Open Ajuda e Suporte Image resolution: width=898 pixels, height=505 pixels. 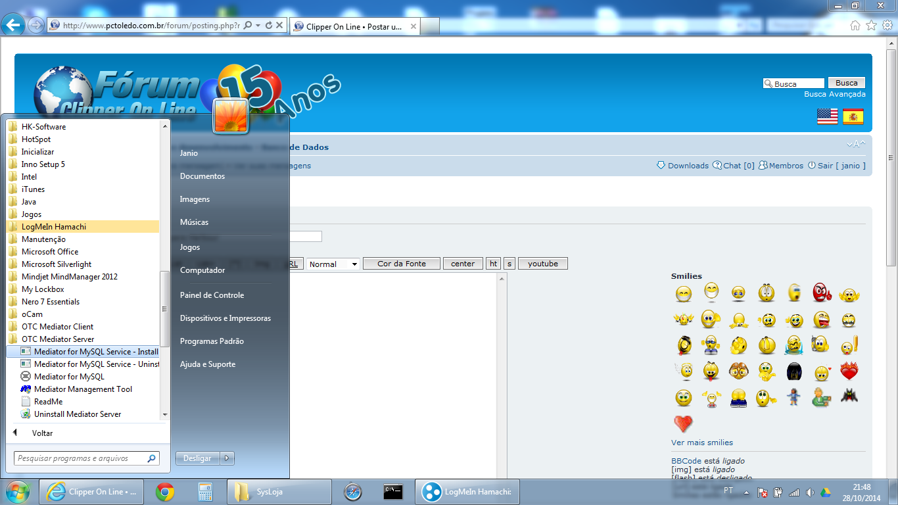coord(208,364)
